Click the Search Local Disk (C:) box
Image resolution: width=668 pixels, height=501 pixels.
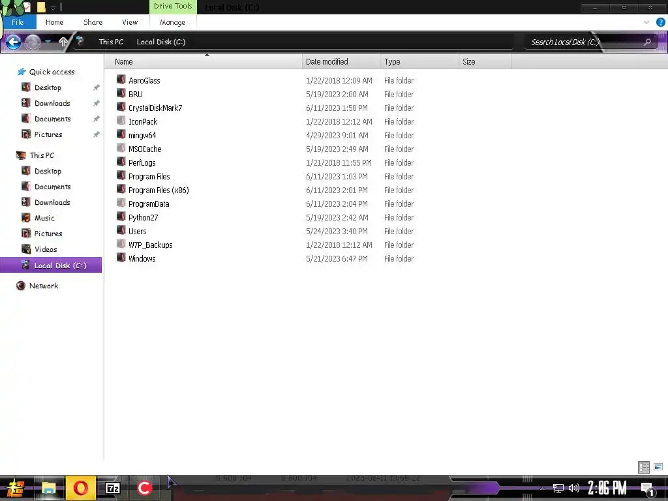tap(586, 42)
